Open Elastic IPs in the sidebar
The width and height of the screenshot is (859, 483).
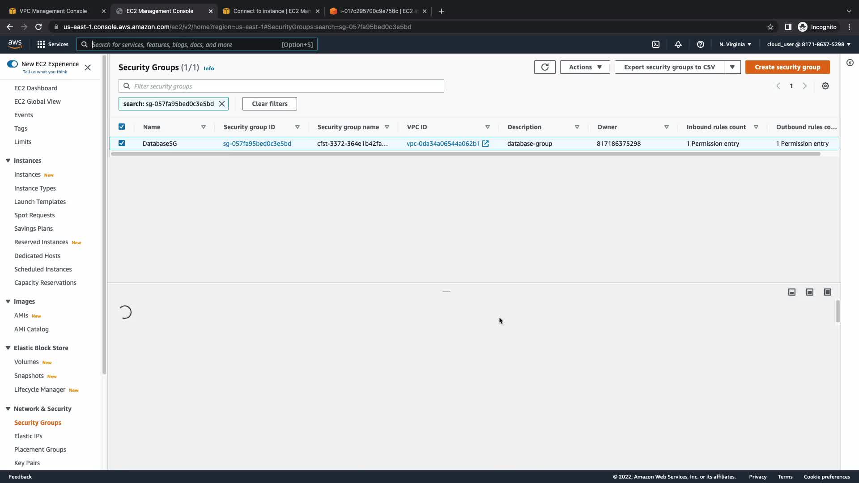(x=28, y=436)
